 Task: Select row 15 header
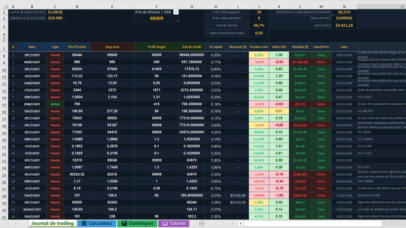click(4, 104)
